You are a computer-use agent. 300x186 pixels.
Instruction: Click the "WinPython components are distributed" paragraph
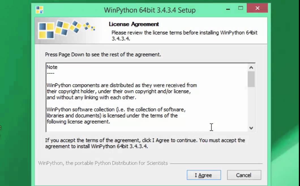tap(122, 91)
